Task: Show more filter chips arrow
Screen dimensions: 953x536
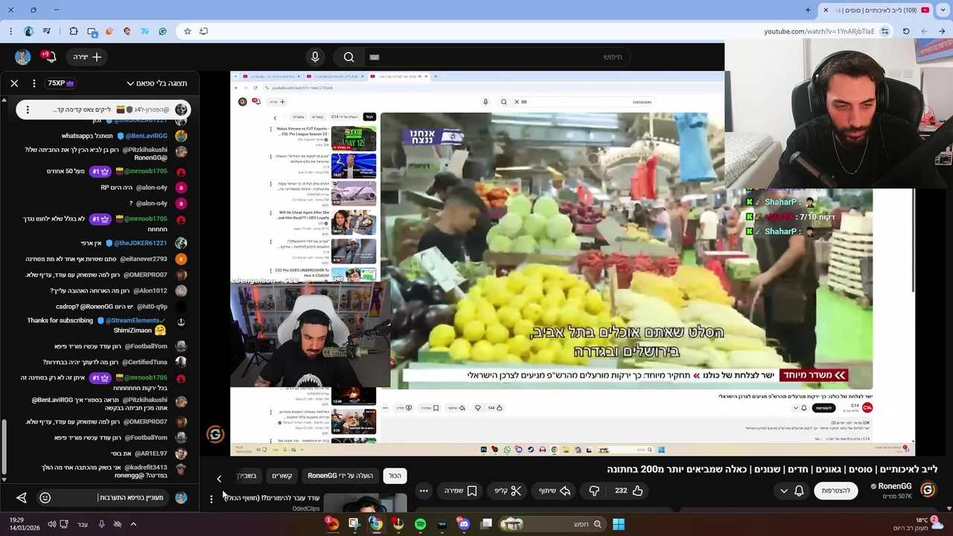Action: pyautogui.click(x=219, y=479)
